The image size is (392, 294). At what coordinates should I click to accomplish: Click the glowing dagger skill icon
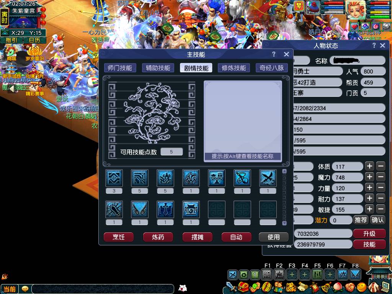tap(114, 209)
